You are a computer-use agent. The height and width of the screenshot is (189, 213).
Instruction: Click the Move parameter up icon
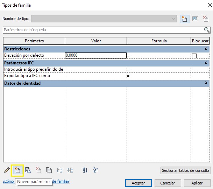59,170
